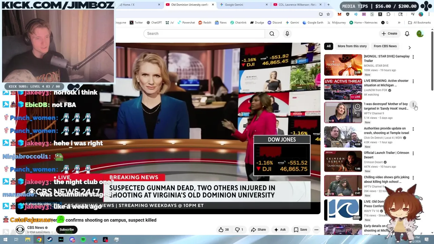The image size is (434, 244).
Task: Open YouTube notifications bell
Action: 407,34
